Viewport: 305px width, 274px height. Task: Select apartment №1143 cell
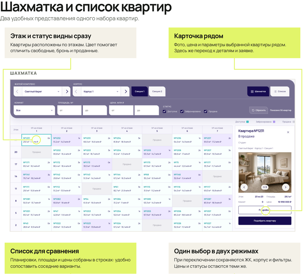point(97,177)
